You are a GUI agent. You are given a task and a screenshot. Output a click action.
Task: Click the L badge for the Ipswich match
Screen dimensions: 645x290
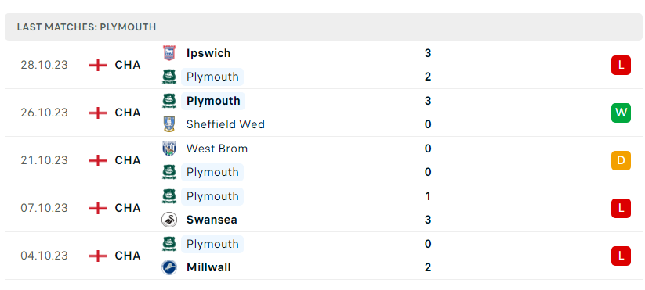coord(621,65)
